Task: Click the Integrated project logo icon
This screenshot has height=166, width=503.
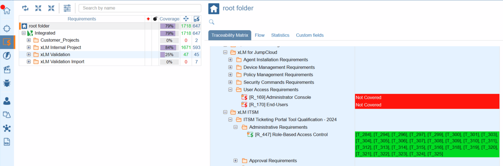Action: (30, 33)
